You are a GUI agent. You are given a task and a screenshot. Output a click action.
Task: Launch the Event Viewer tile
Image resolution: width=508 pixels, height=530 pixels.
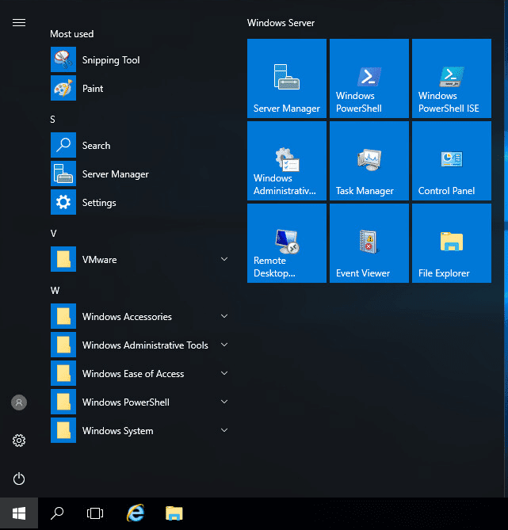click(369, 243)
